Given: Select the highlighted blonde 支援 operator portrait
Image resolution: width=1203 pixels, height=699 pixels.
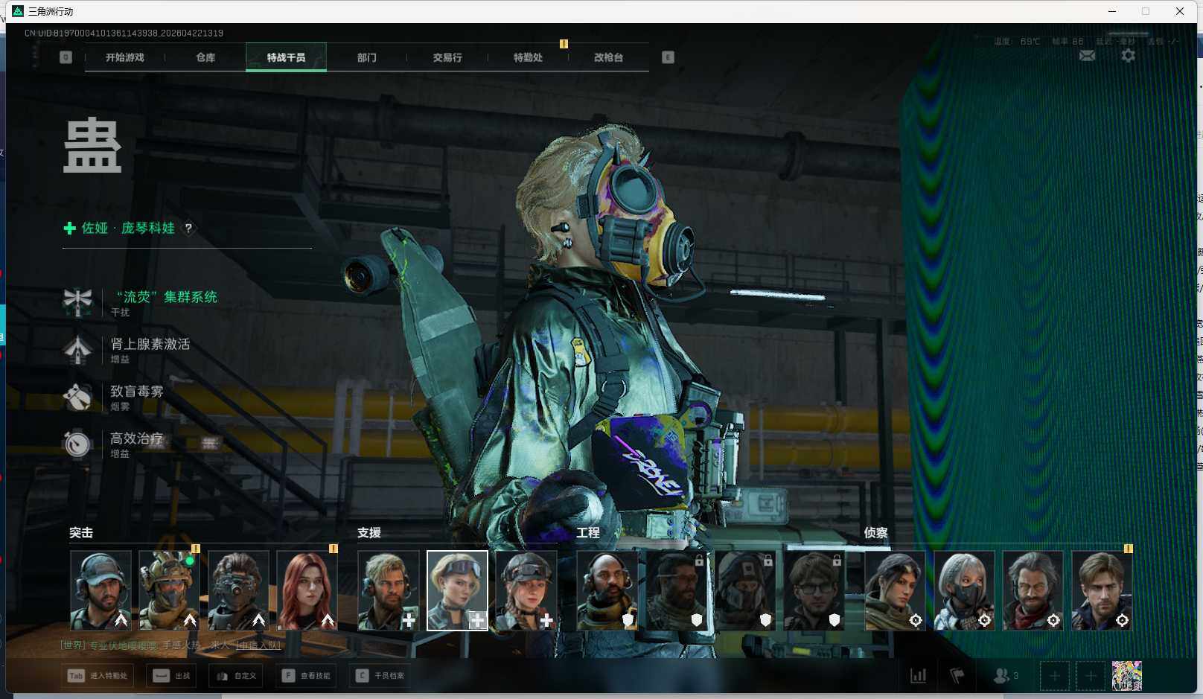Looking at the screenshot, I should (x=457, y=590).
